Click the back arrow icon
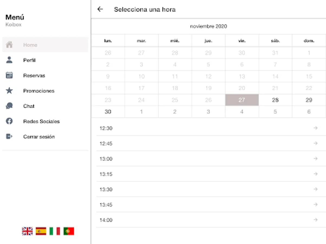The height and width of the screenshot is (244, 326). [100, 9]
